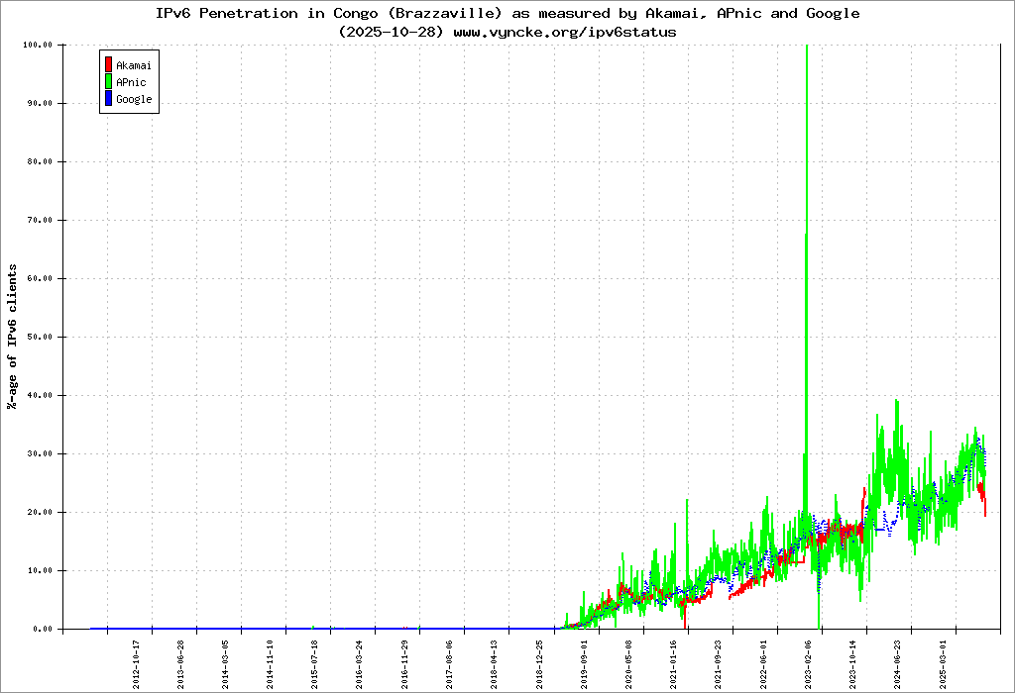This screenshot has height=693, width=1015.
Task: Select the APnic legend label
Action: [x=131, y=82]
